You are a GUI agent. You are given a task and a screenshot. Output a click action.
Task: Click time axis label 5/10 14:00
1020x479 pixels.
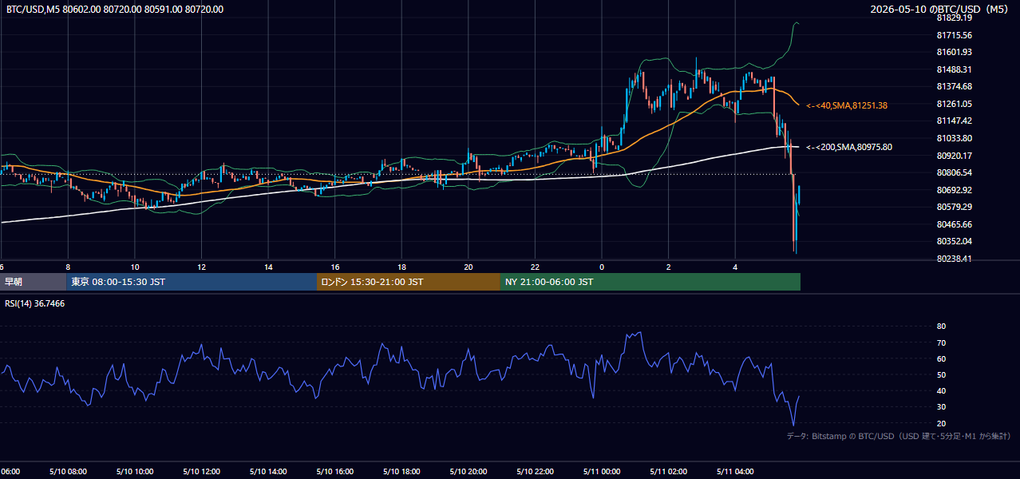click(267, 472)
